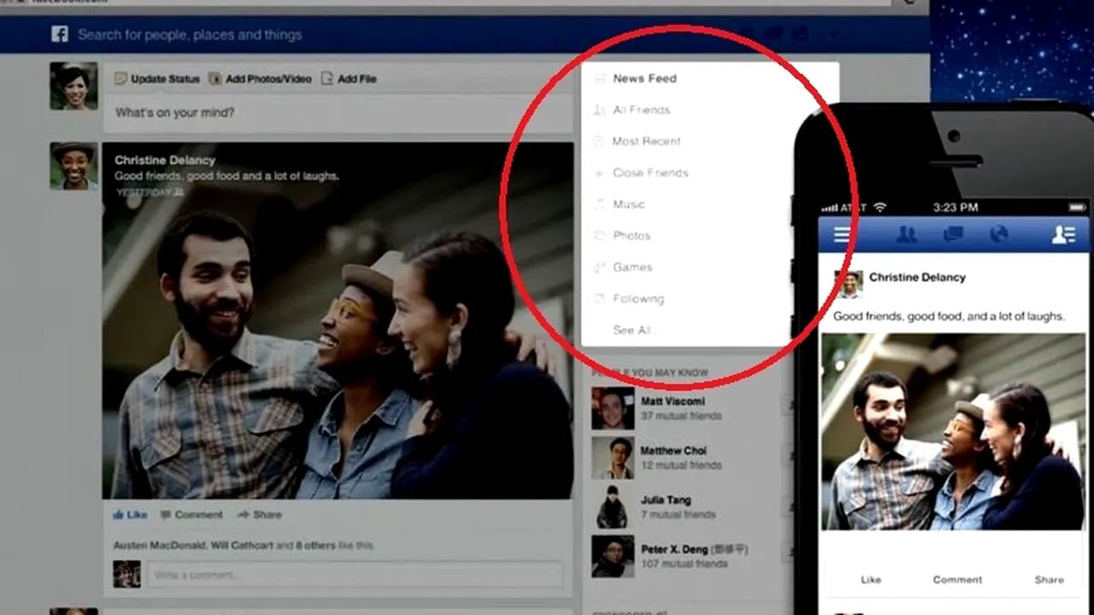Open the Messages icon on mobile navbar

point(953,234)
